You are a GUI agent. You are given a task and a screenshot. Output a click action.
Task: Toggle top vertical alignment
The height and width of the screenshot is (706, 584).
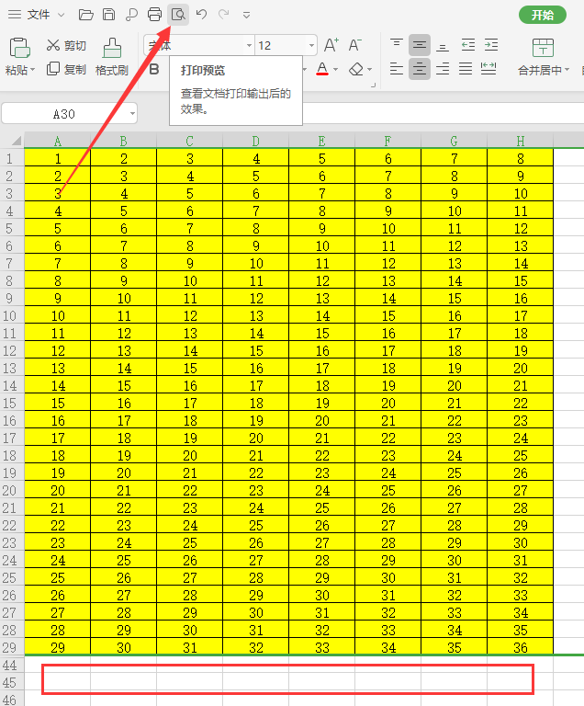[x=397, y=44]
